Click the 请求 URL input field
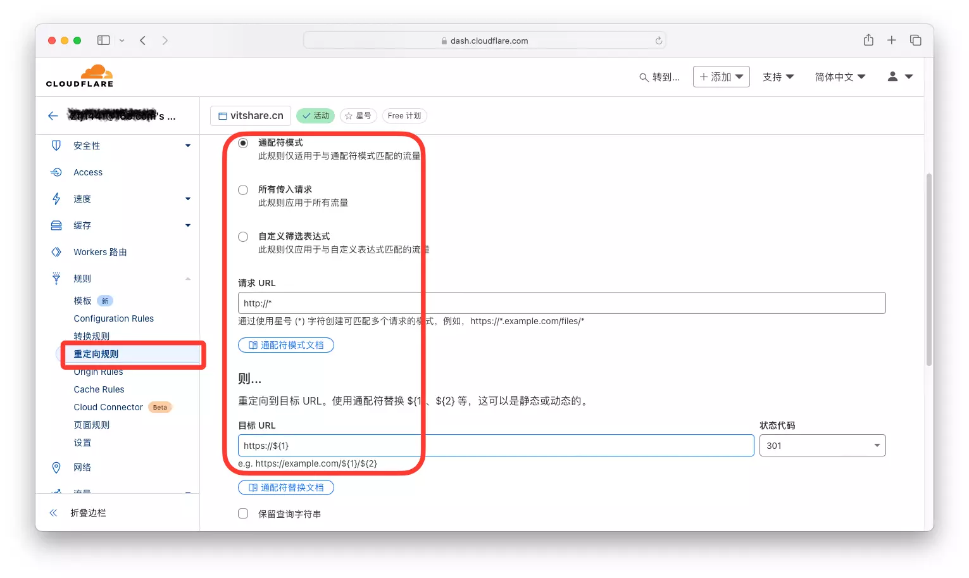Screen dimensions: 969x578 tap(561, 303)
